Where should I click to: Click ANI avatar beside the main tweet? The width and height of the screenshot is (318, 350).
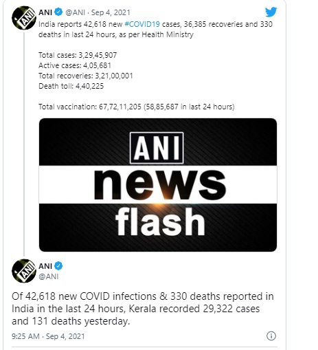click(x=24, y=271)
